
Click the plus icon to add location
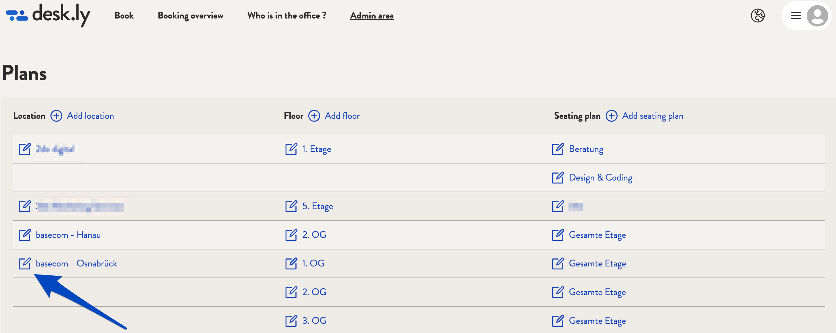point(56,116)
